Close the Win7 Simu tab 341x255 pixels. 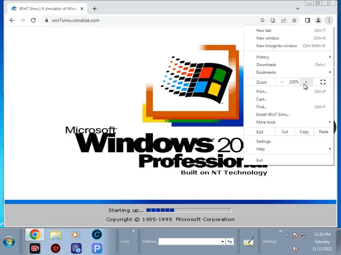82,9
